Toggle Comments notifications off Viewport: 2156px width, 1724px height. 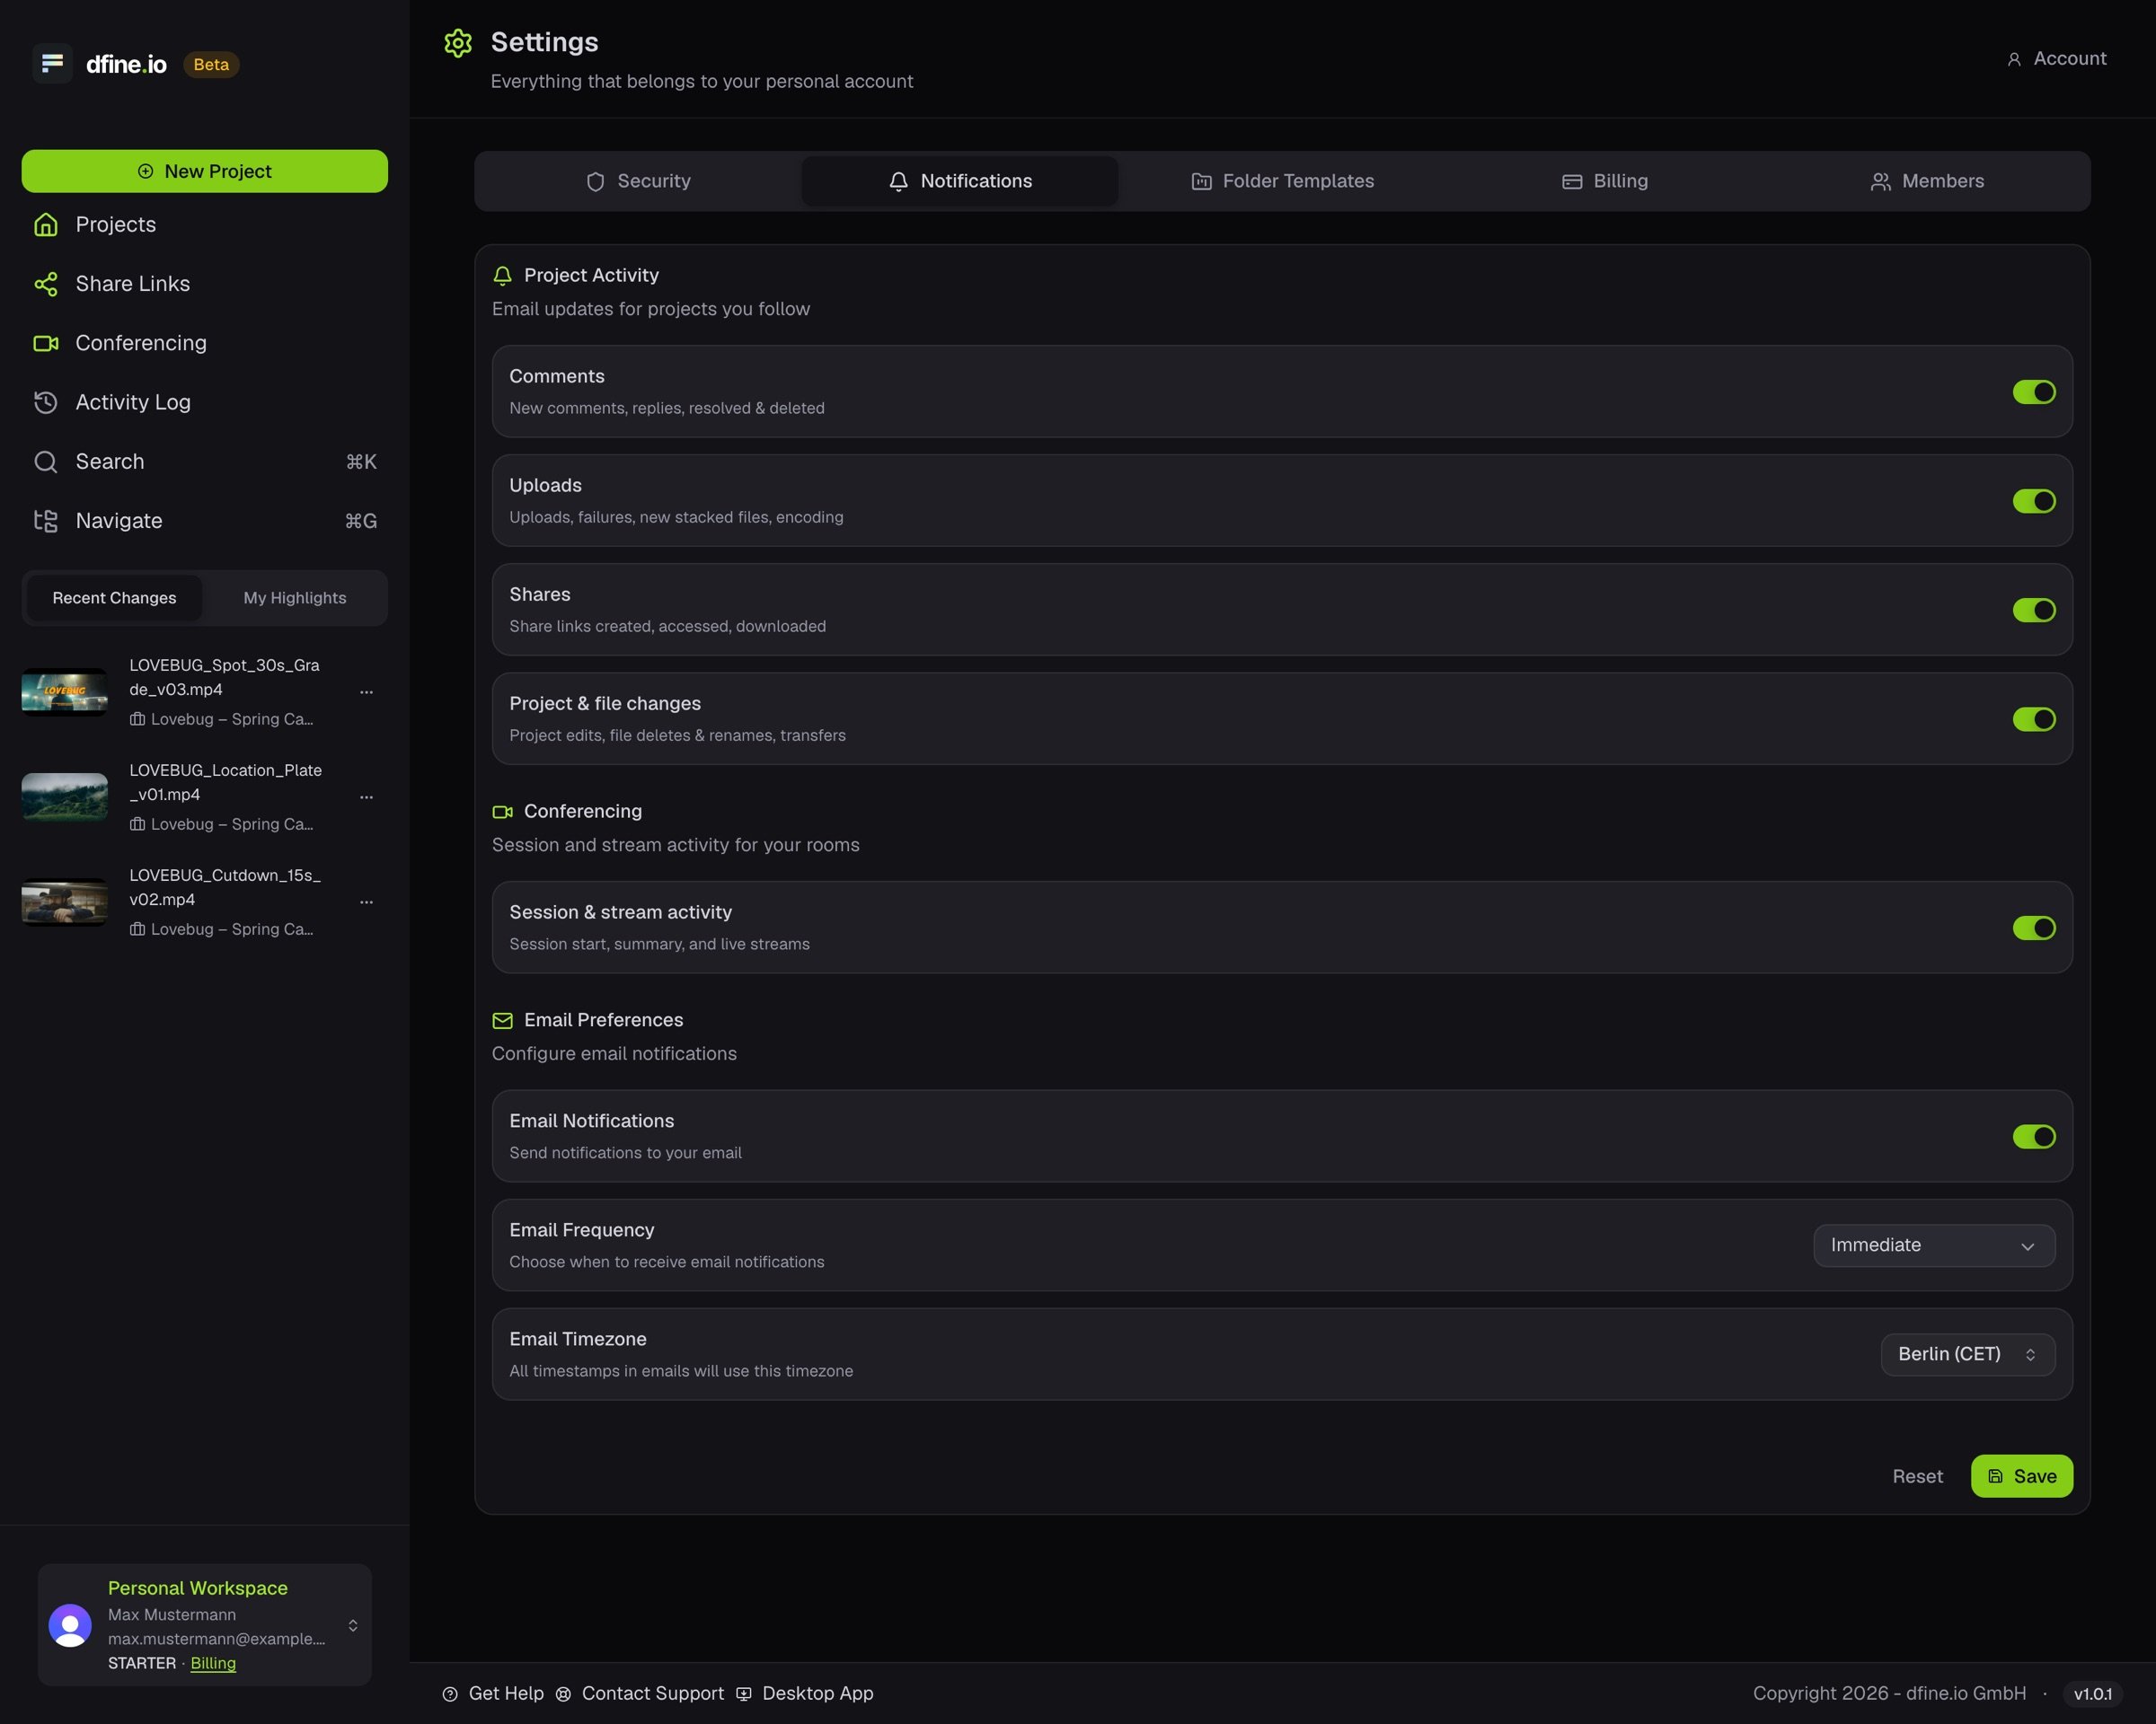tap(2034, 391)
